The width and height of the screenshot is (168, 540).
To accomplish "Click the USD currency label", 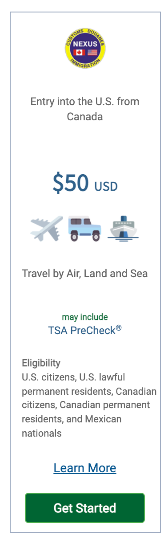I will [x=106, y=186].
